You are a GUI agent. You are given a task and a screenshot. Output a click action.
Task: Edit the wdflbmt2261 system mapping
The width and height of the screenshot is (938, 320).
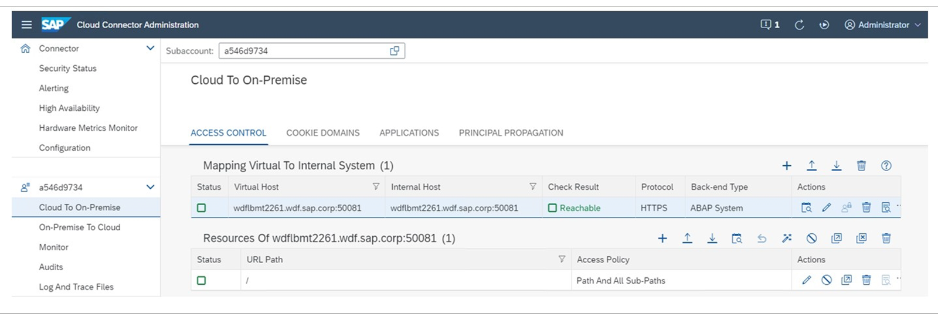pos(827,207)
